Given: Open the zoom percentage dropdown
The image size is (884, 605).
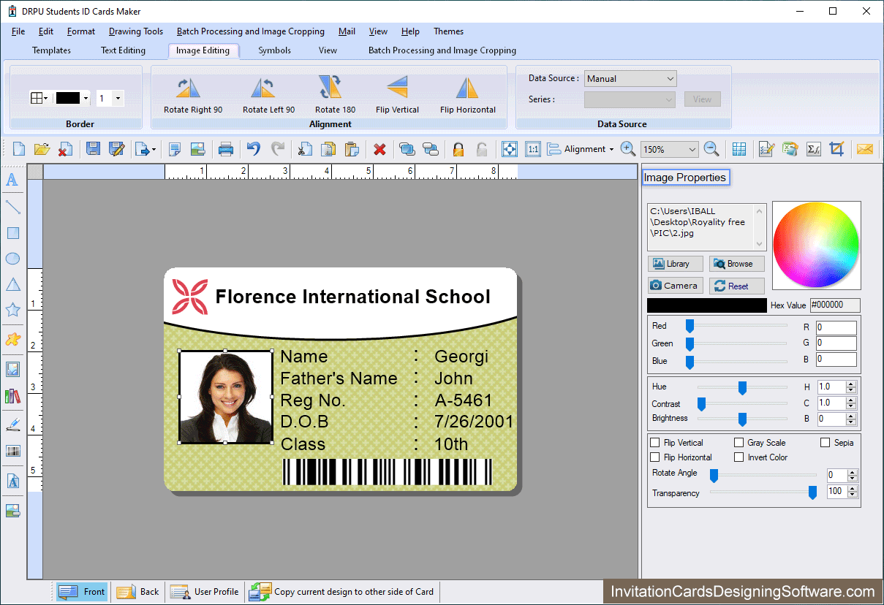Looking at the screenshot, I should click(668, 148).
